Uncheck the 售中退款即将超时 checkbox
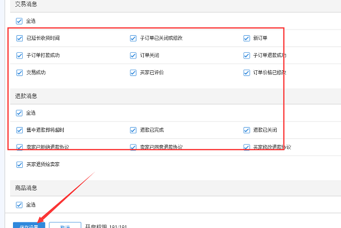The width and height of the screenshot is (341, 228). [x=19, y=130]
